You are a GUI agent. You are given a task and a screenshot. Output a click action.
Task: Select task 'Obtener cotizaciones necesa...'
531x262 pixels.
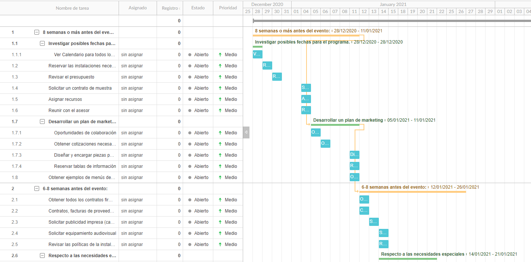tap(85, 144)
